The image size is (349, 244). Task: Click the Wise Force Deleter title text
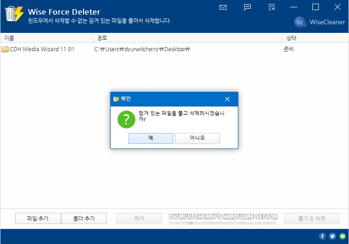pyautogui.click(x=64, y=12)
